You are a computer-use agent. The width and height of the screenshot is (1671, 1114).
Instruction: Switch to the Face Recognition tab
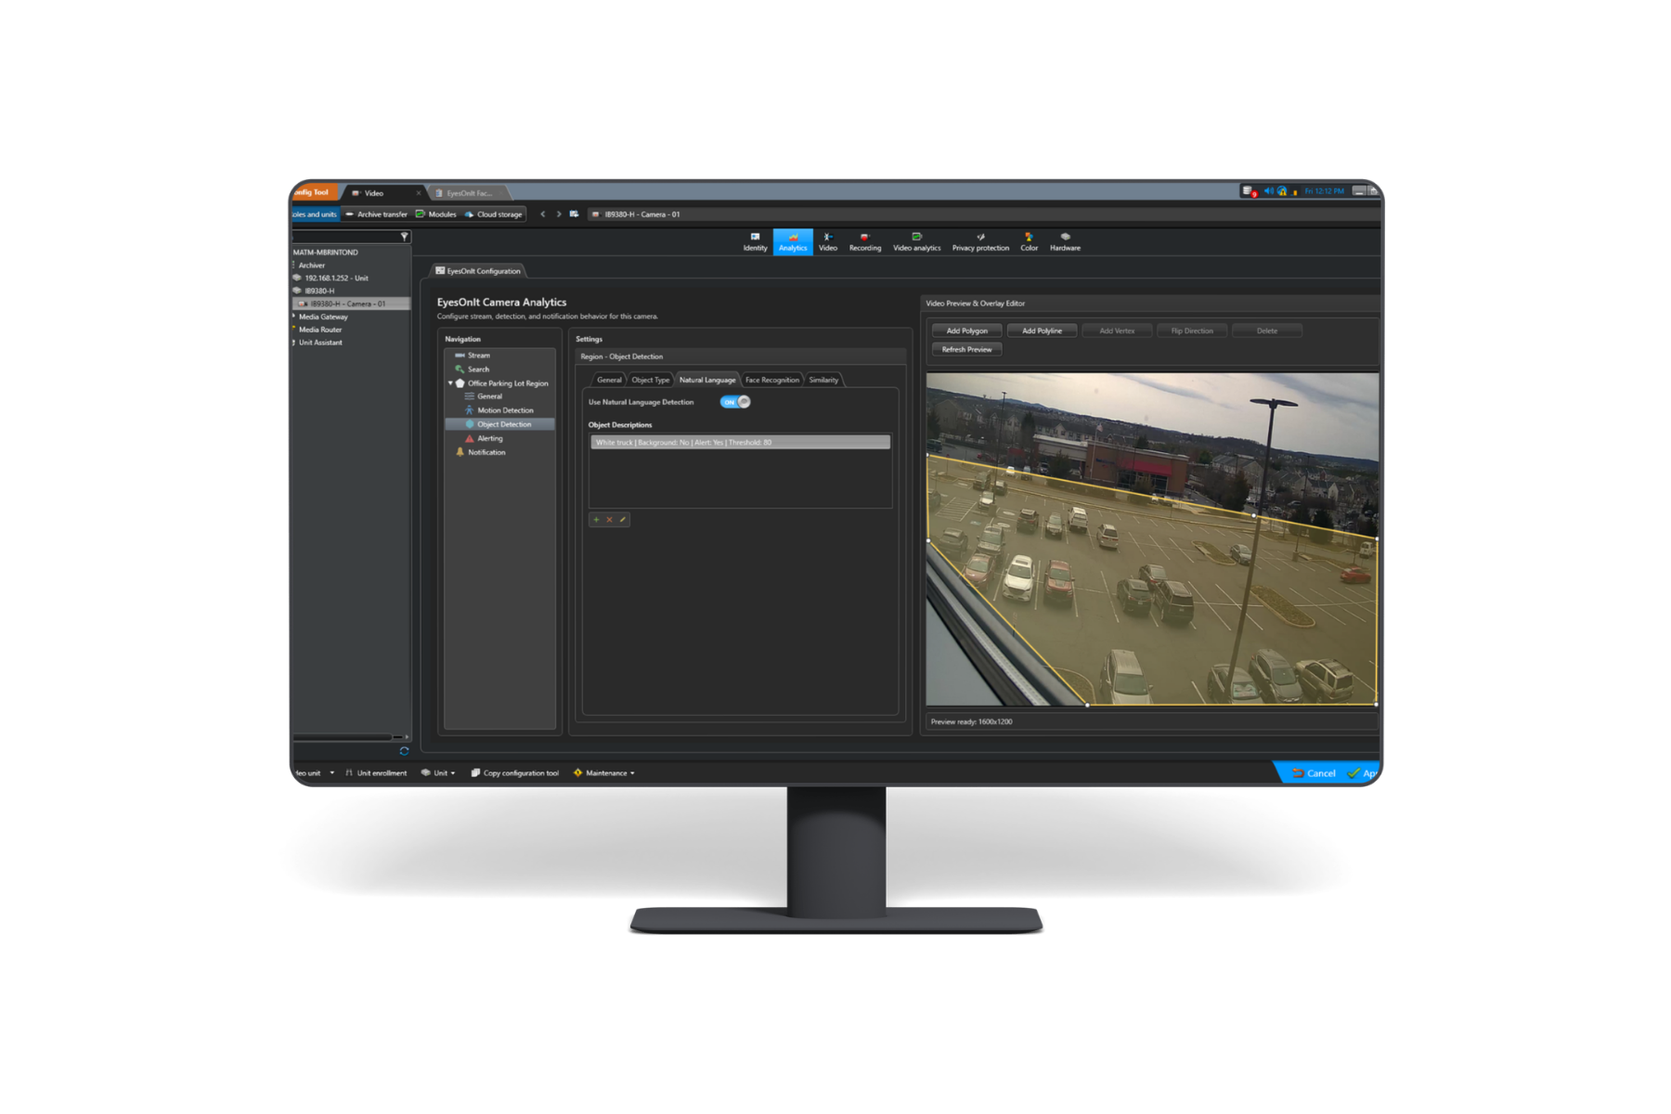click(x=771, y=380)
